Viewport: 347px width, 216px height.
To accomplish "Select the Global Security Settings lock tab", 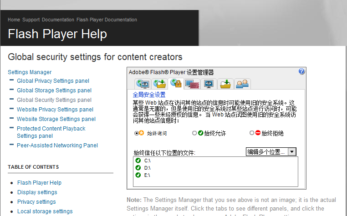I will point(176,84).
